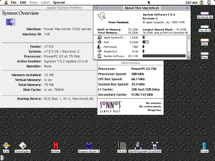Click the scroll up arrow in About This Macintosh
The height and width of the screenshot is (161, 215).
[x=189, y=37]
